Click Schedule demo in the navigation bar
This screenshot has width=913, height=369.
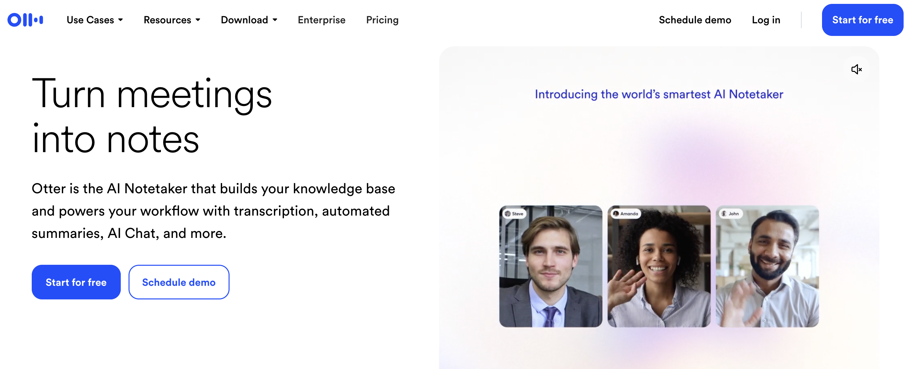coord(695,20)
